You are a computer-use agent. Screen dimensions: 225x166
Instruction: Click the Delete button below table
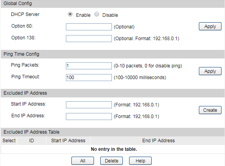click(112, 161)
